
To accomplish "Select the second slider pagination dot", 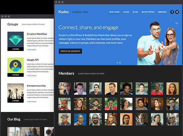I will (120, 63).
